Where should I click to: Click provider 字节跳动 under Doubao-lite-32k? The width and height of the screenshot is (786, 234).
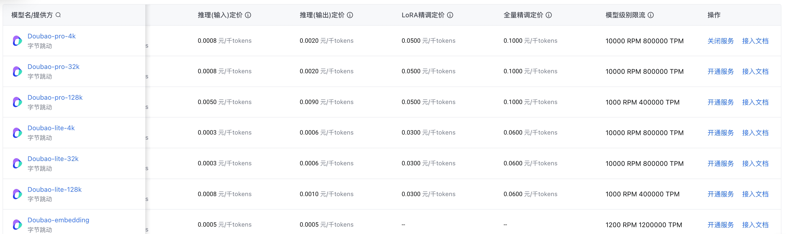pyautogui.click(x=40, y=168)
